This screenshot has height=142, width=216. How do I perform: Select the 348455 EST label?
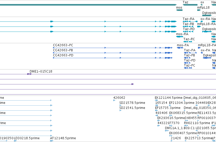coord(191,118)
